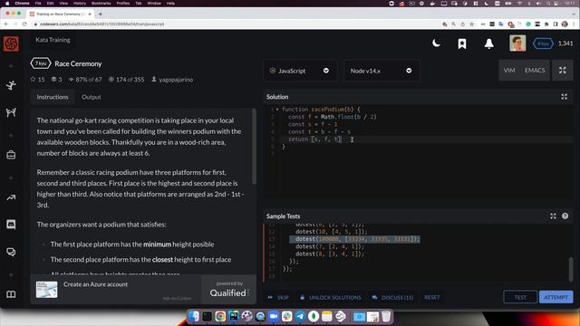Open Chrome History menu
This screenshot has width=580, height=326.
point(79,3)
